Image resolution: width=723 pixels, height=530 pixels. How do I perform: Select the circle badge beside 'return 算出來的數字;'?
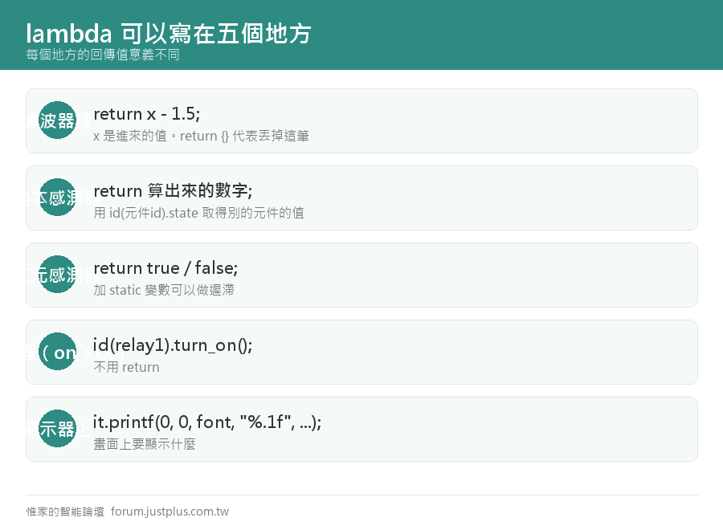(x=58, y=198)
